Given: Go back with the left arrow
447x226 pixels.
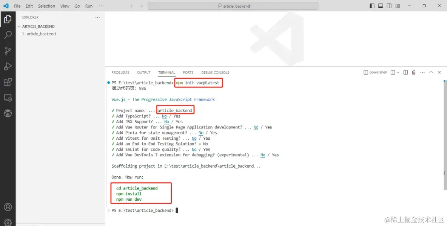Looking at the screenshot, I should coord(132,6).
